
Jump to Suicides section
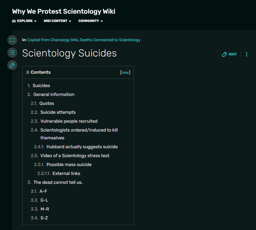point(41,86)
